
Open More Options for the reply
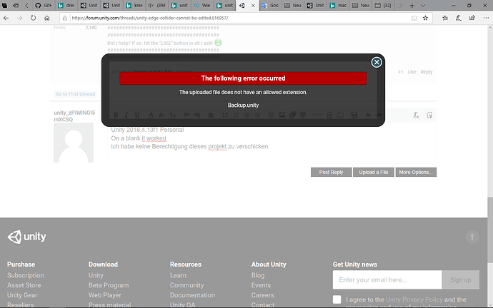coord(416,173)
